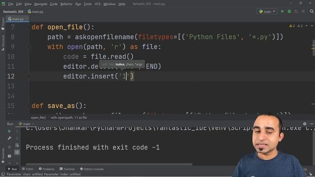Click the editor vertical scrollbar thumb
The image size is (315, 177).
pyautogui.click(x=314, y=48)
